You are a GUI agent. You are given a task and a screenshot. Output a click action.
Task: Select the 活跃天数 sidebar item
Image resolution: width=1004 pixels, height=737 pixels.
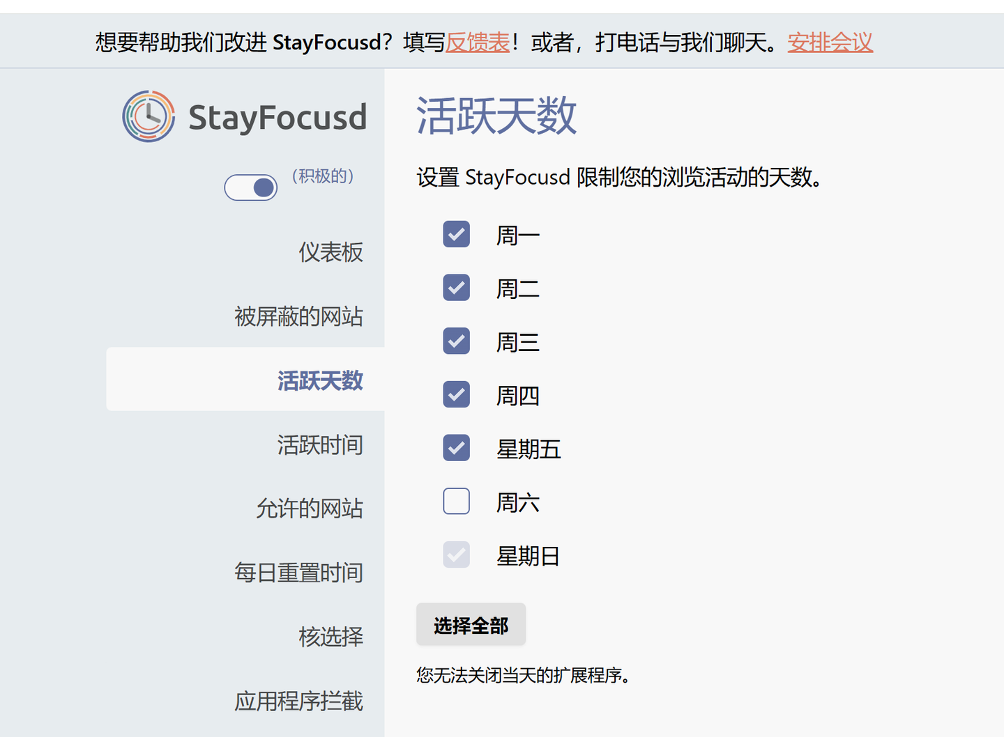coord(245,380)
